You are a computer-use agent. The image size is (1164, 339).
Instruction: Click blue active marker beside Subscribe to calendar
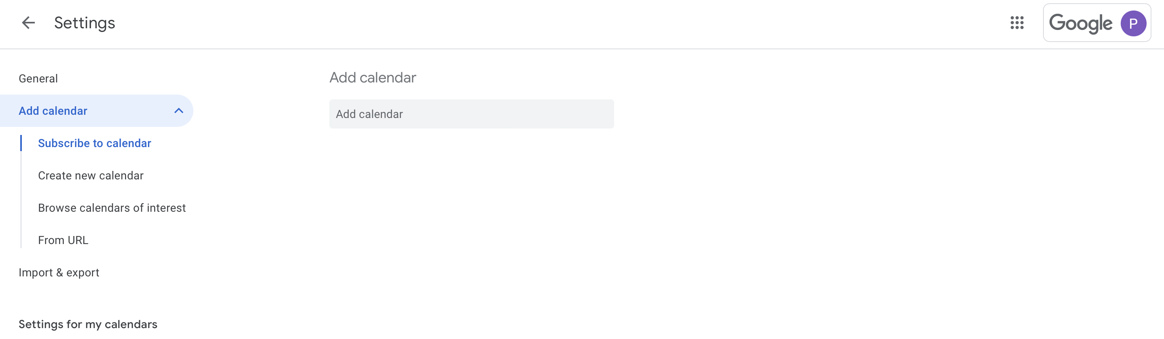[21, 143]
